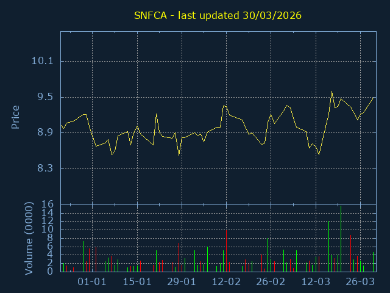Click the 15-01 date label
Image resolution: width=390 pixels, height=293 pixels.
(x=137, y=282)
